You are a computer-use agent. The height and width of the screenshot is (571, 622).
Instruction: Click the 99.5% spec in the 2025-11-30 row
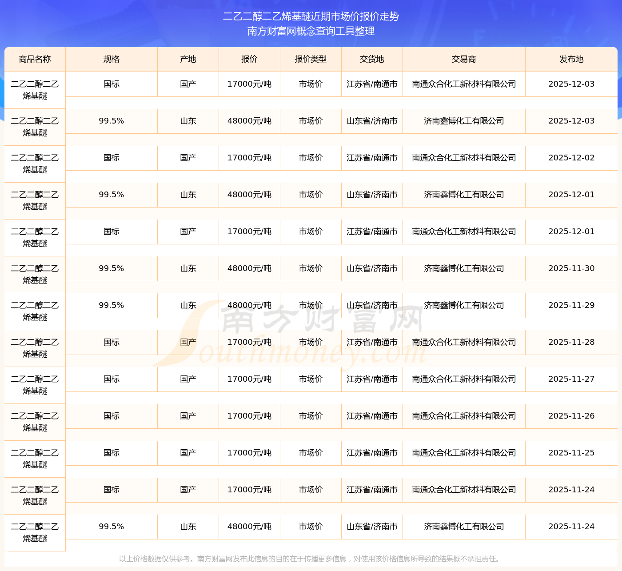111,268
